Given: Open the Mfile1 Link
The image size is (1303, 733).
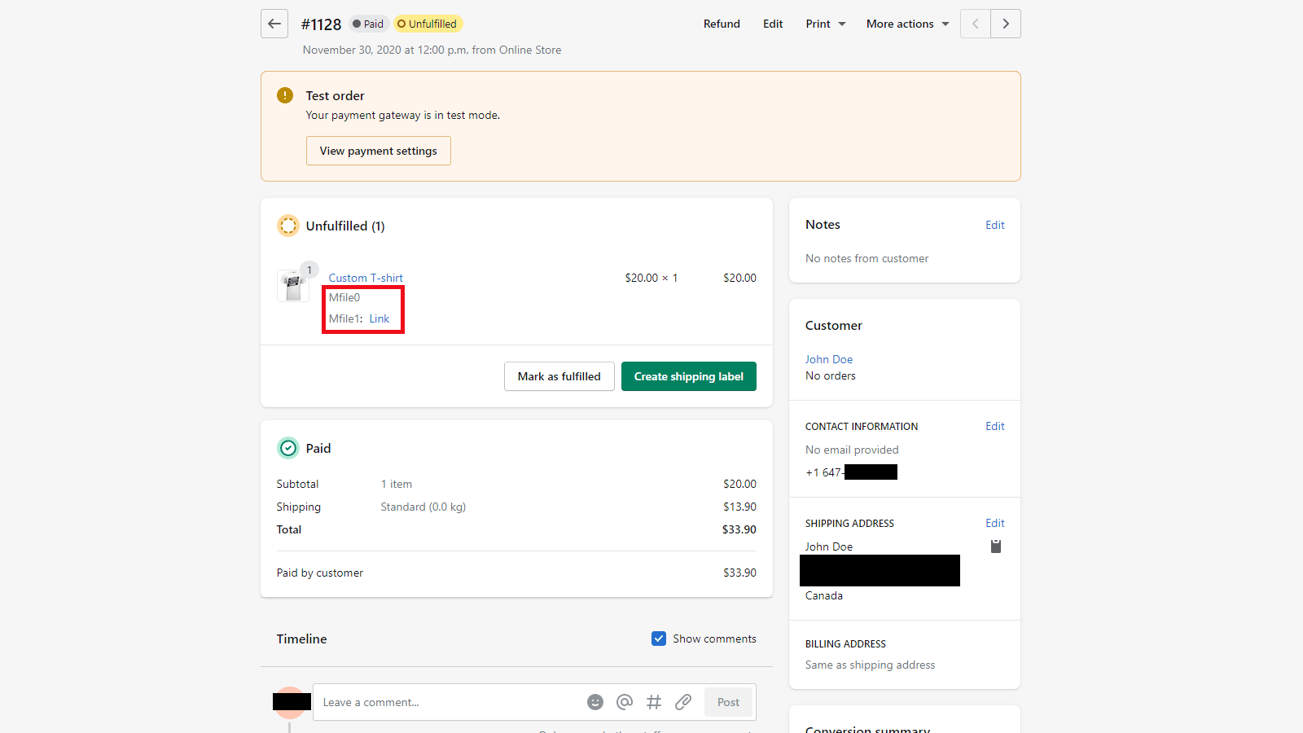Looking at the screenshot, I should [379, 318].
